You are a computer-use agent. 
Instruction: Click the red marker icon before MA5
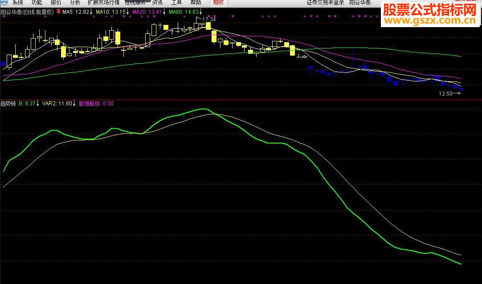(58, 12)
